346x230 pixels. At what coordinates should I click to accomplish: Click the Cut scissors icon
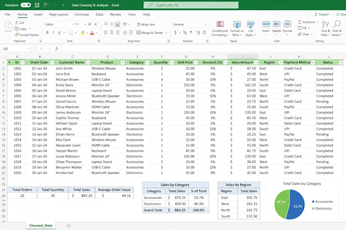pos(16,22)
